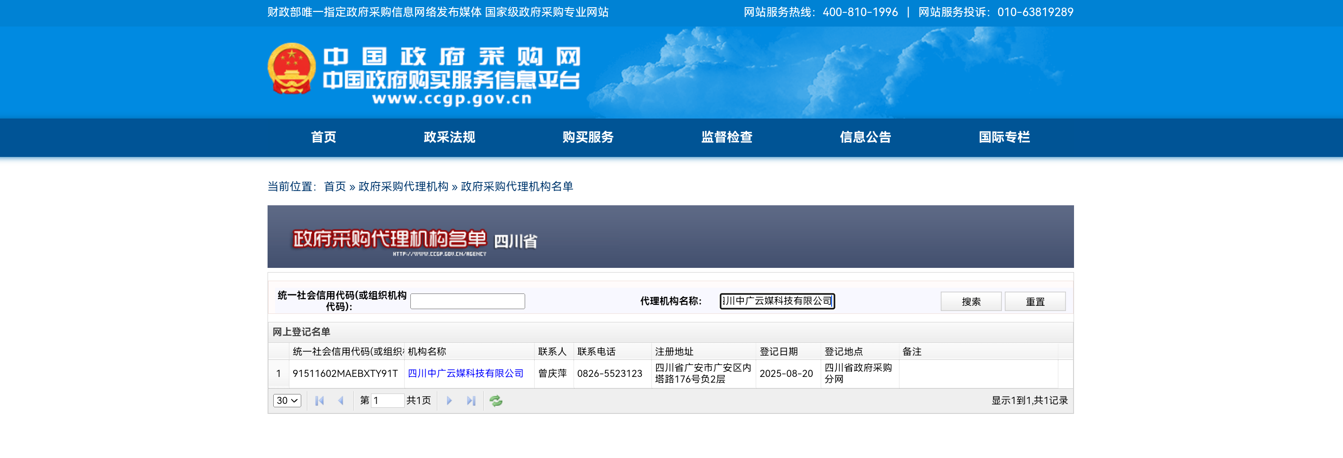Go to first page of results
Image resolution: width=1343 pixels, height=458 pixels.
point(320,400)
